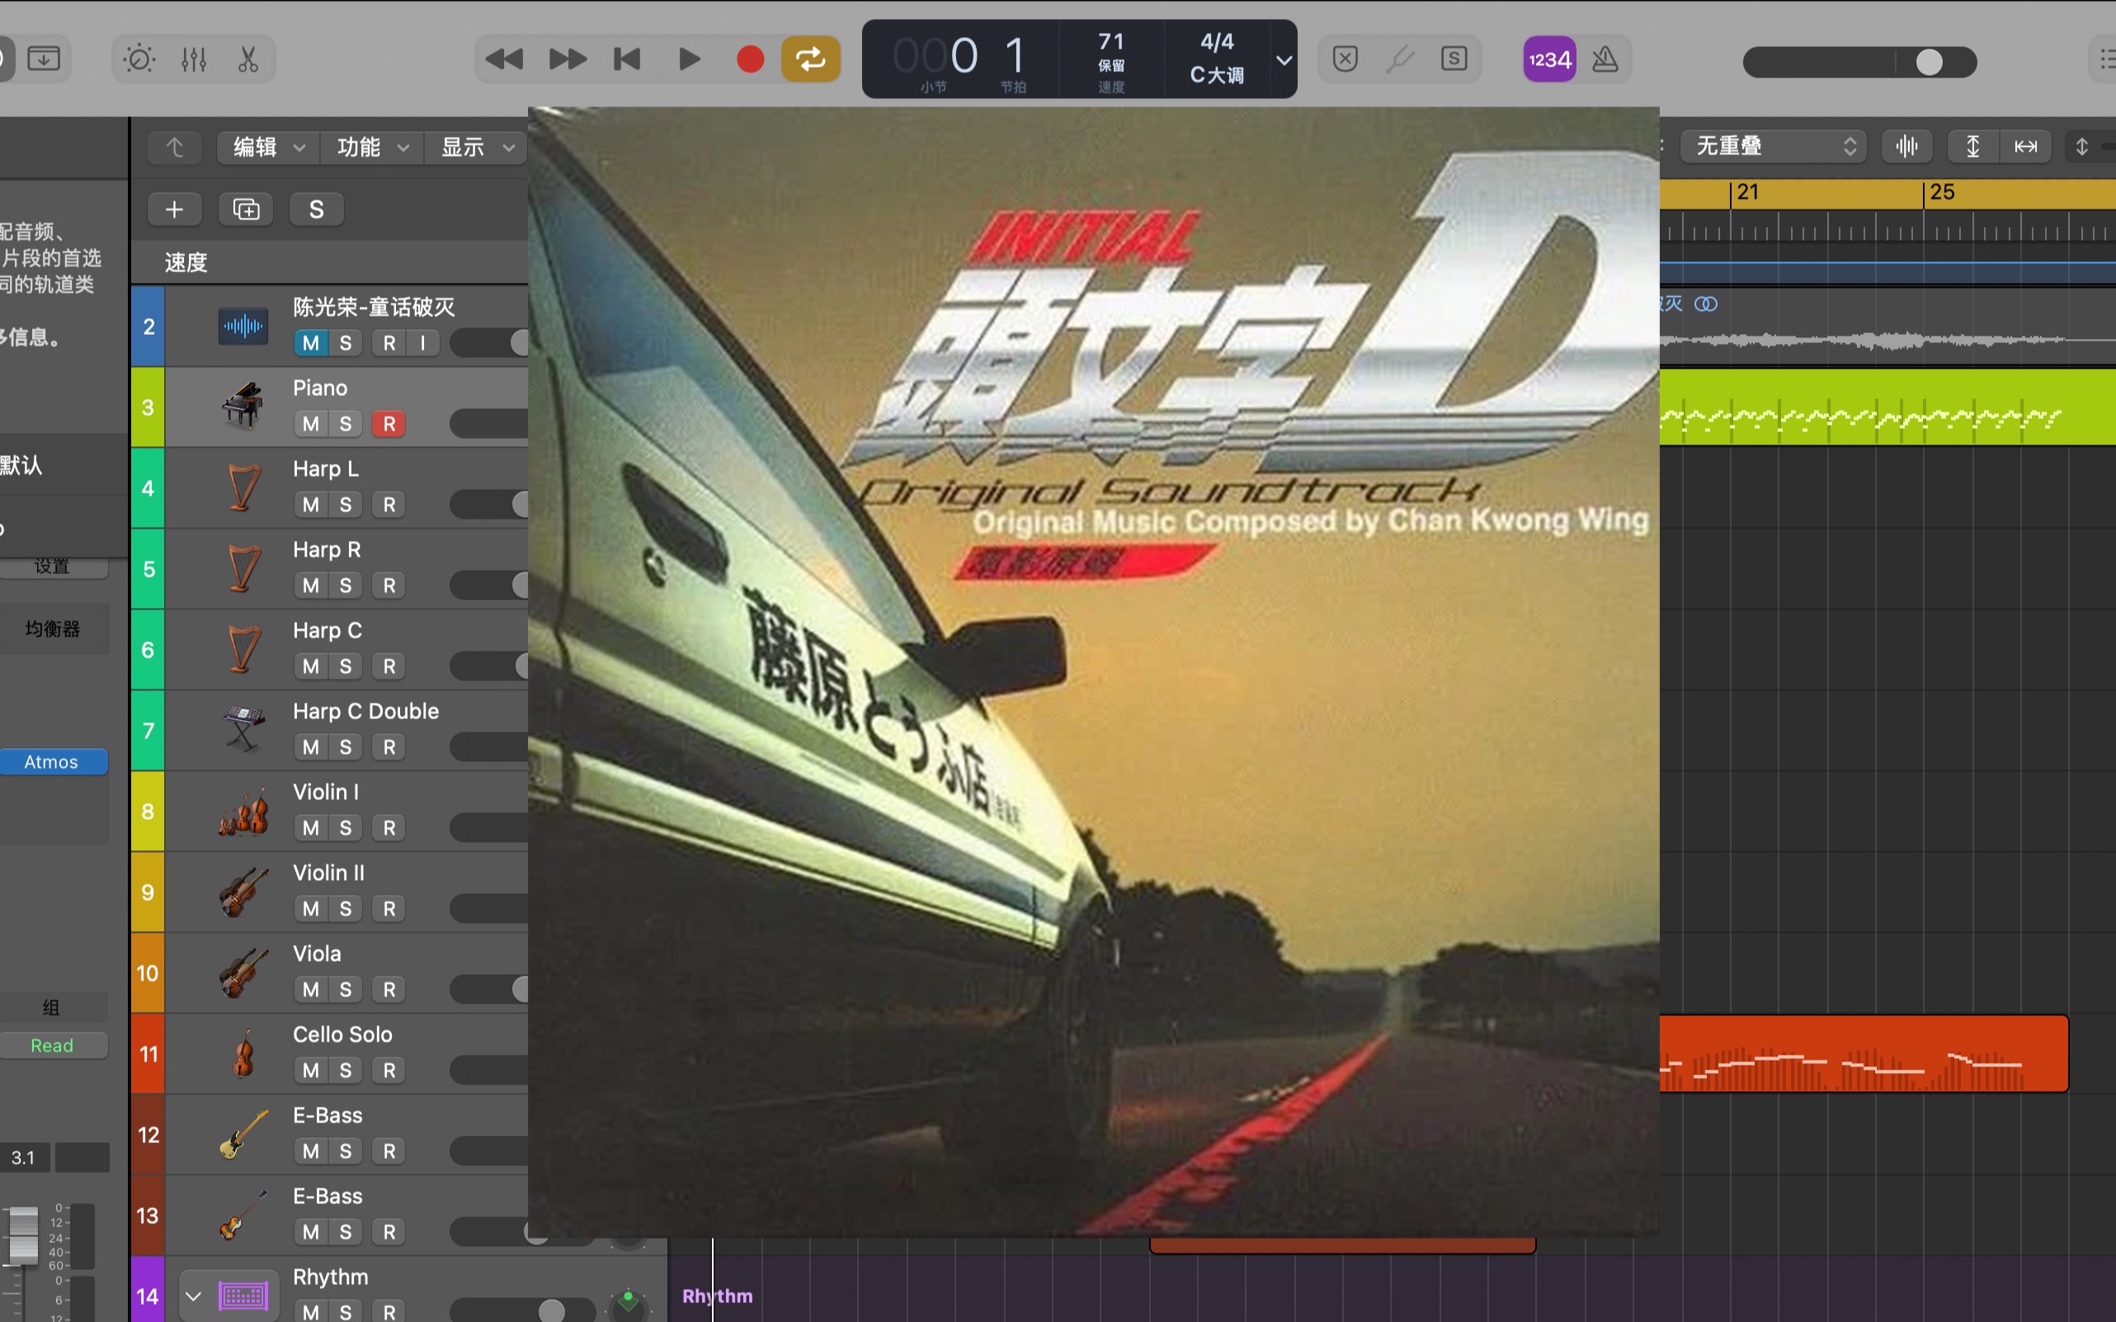Screen dimensions: 2116x1322
Task: Unmute the 陈光荣-童话破灭 track
Action: pyautogui.click(x=310, y=343)
